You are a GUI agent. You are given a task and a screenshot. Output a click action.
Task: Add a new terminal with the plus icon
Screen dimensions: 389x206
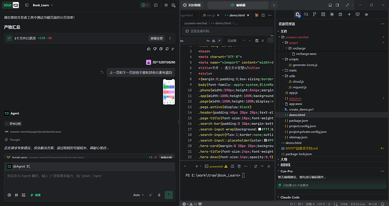point(197,167)
